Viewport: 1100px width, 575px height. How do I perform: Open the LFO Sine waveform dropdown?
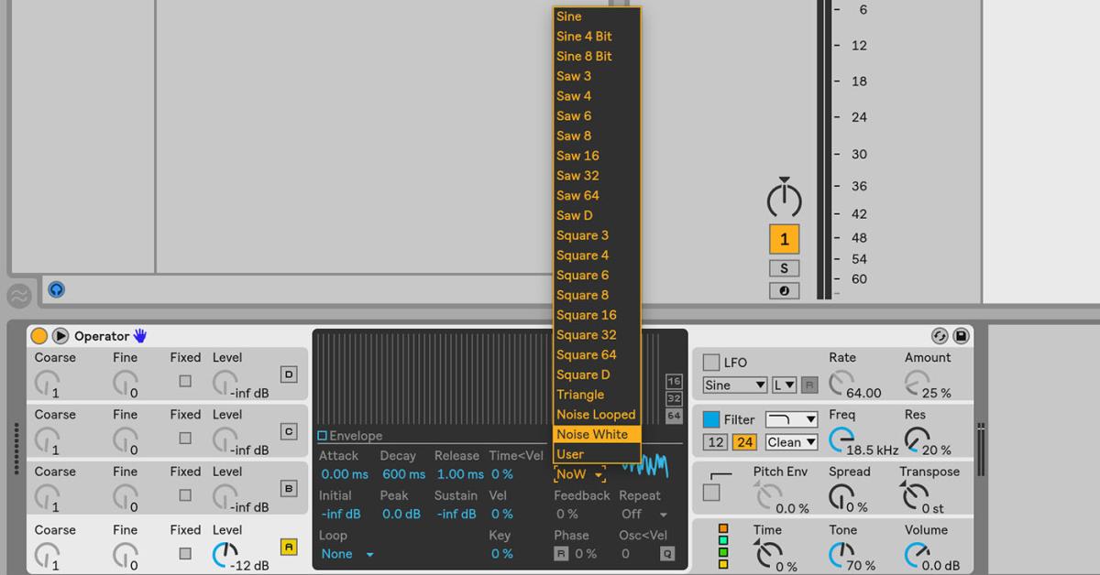point(735,385)
